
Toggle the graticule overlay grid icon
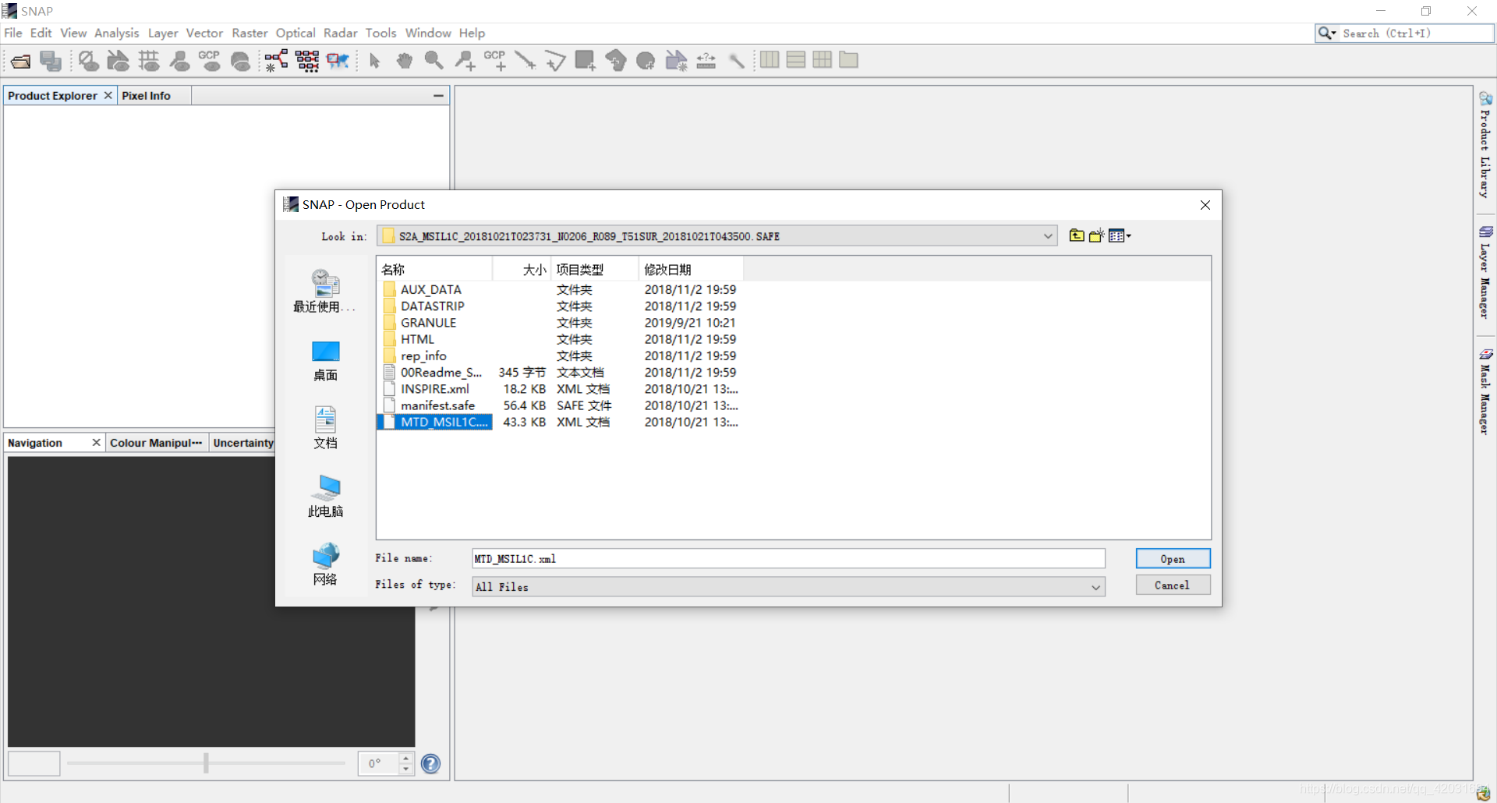(149, 61)
